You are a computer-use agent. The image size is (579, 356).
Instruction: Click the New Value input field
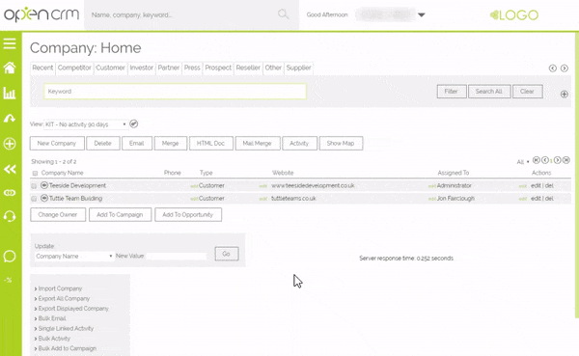(177, 256)
